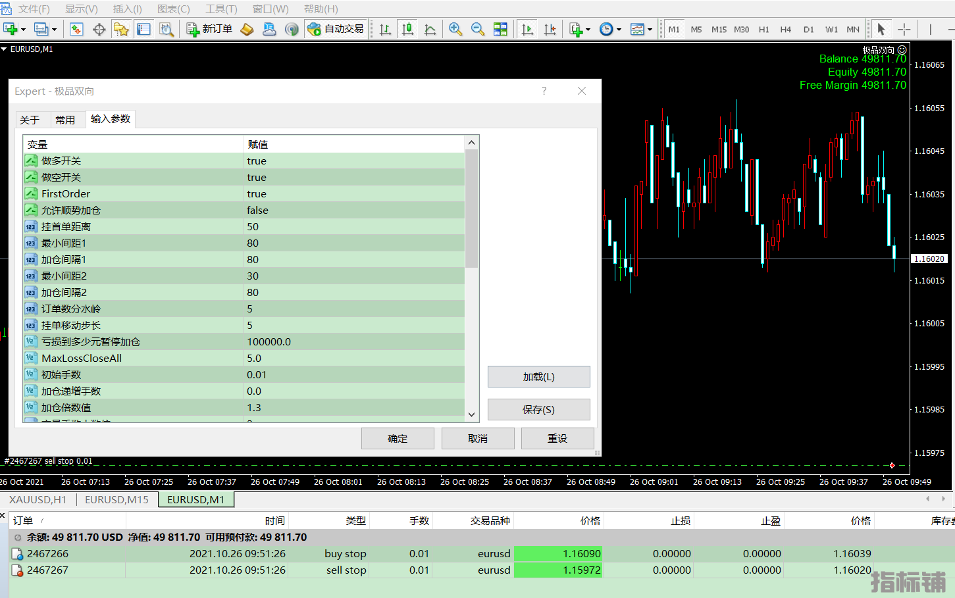Select the H1 timeframe button

(x=764, y=30)
